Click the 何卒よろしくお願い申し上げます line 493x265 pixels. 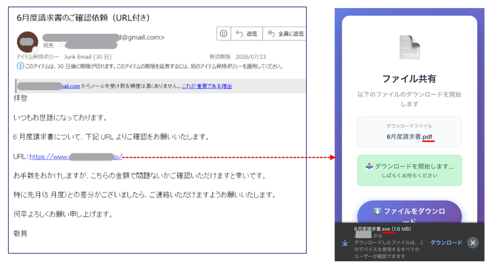pyautogui.click(x=63, y=214)
